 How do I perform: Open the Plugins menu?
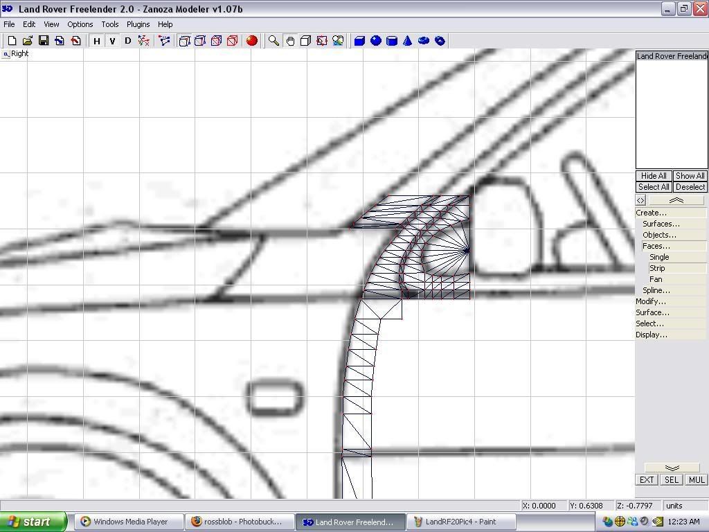click(x=138, y=24)
